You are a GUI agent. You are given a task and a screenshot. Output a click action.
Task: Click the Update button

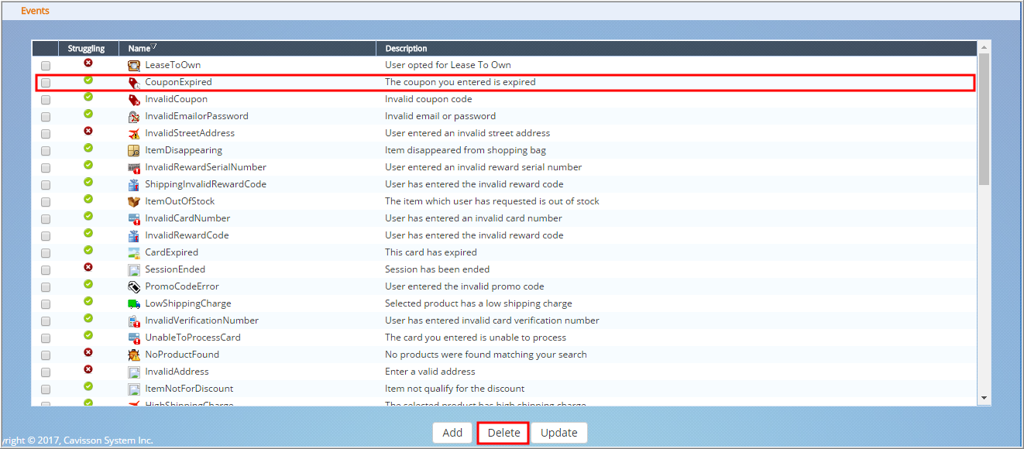point(559,433)
